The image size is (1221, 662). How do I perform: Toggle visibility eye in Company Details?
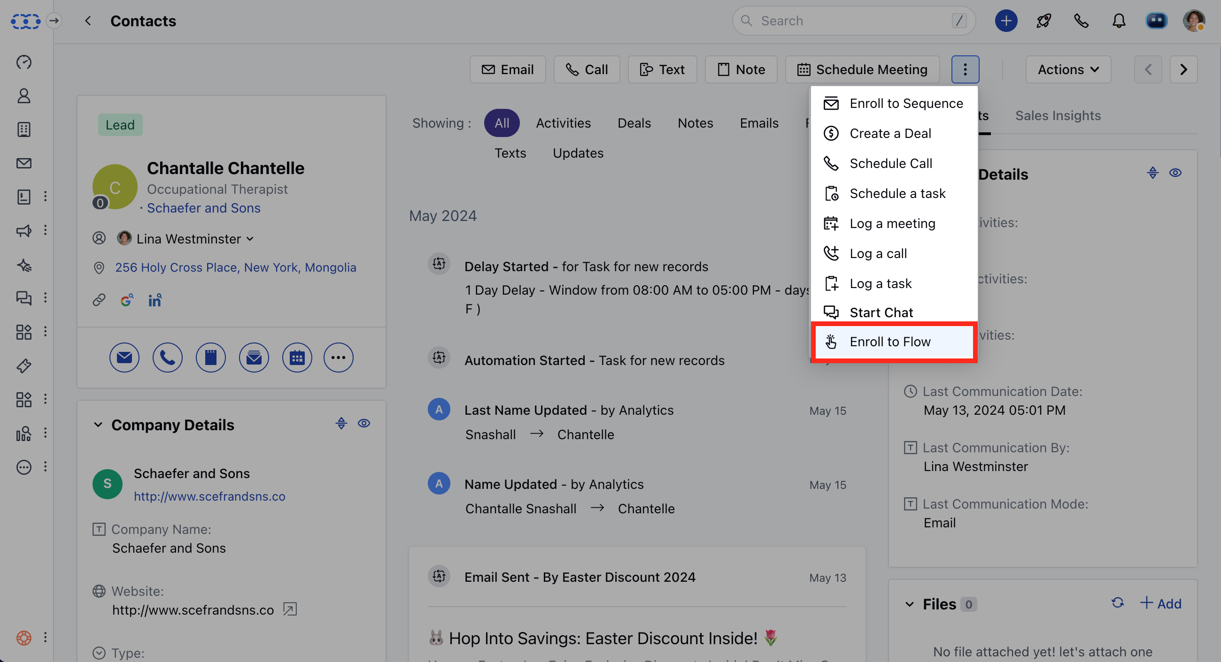363,423
